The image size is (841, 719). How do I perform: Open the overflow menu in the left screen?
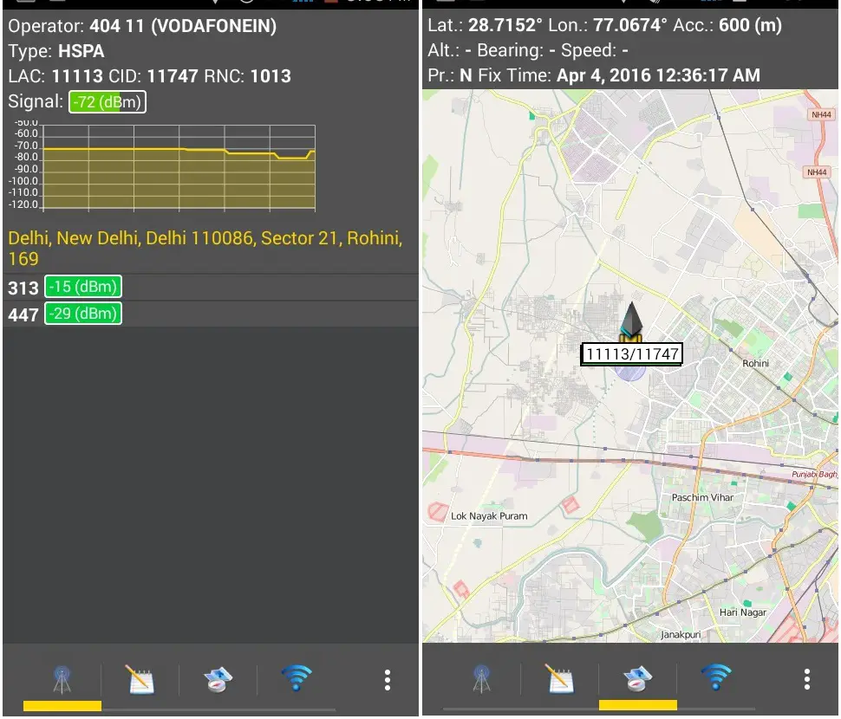pyautogui.click(x=388, y=679)
